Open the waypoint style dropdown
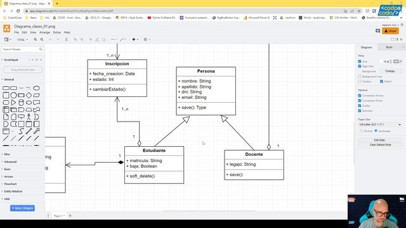This screenshot has width=406, height=228. coord(123,39)
